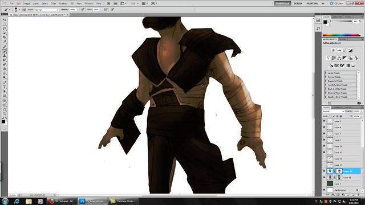This screenshot has width=365, height=205.
Task: Add a Black & White adjustment
Action: pyautogui.click(x=344, y=58)
